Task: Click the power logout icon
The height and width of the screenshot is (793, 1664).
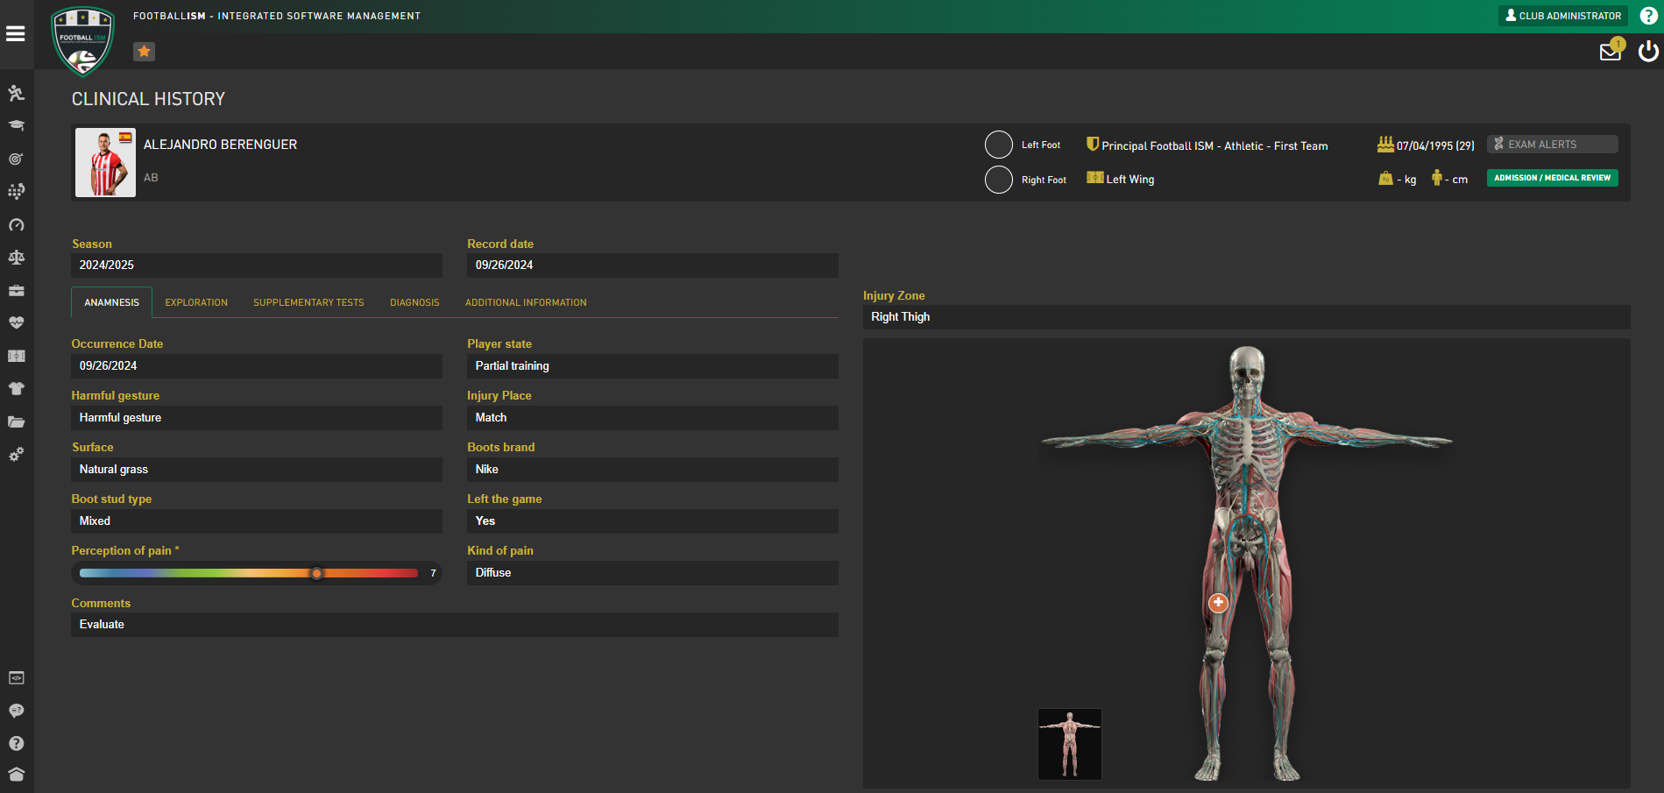Action: (1648, 51)
